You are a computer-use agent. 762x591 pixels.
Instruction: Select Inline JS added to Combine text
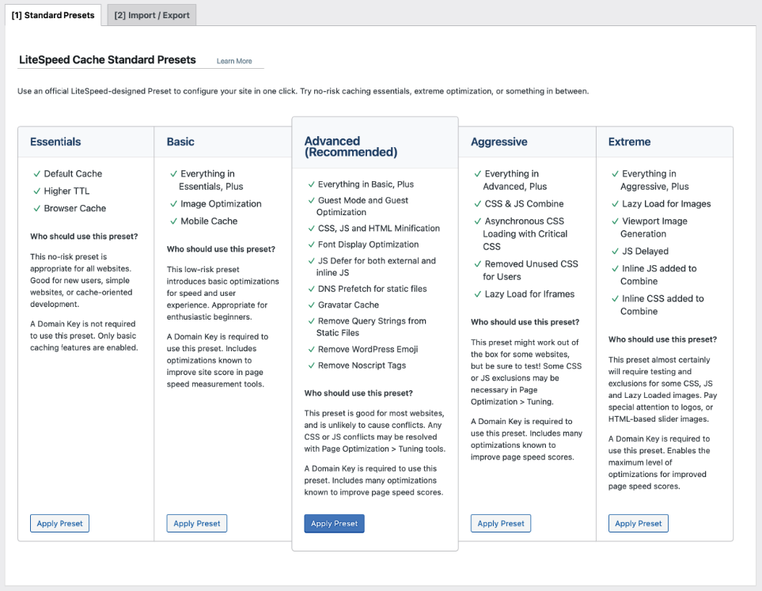[658, 275]
